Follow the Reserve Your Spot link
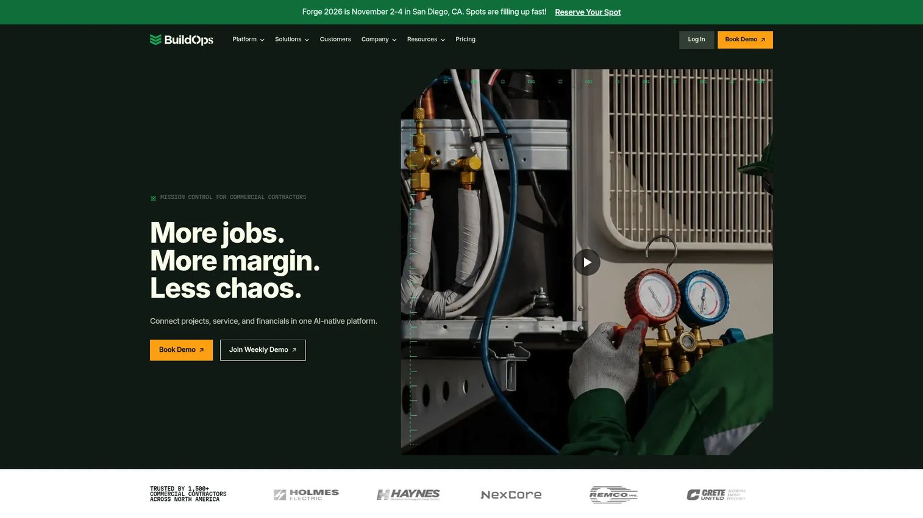Screen dimensions: 923x518 click(x=588, y=12)
